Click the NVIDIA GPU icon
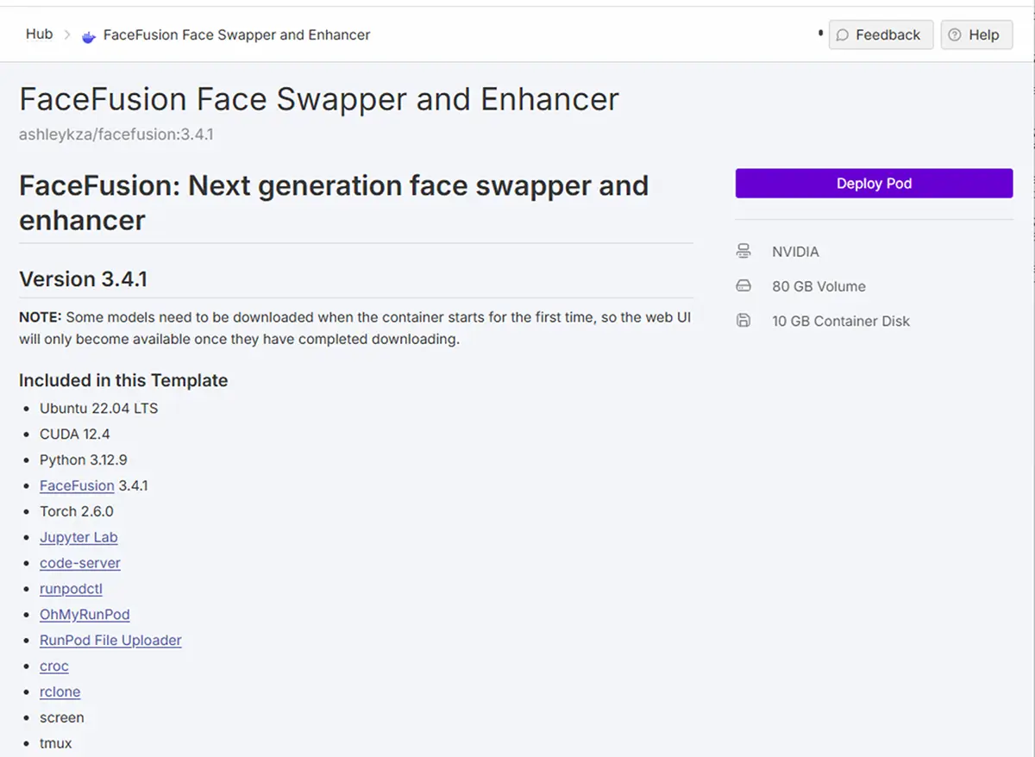Viewport: 1035px width, 757px height. point(743,251)
